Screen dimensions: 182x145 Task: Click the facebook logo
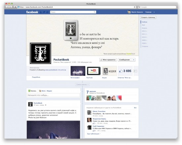[x=32, y=12]
